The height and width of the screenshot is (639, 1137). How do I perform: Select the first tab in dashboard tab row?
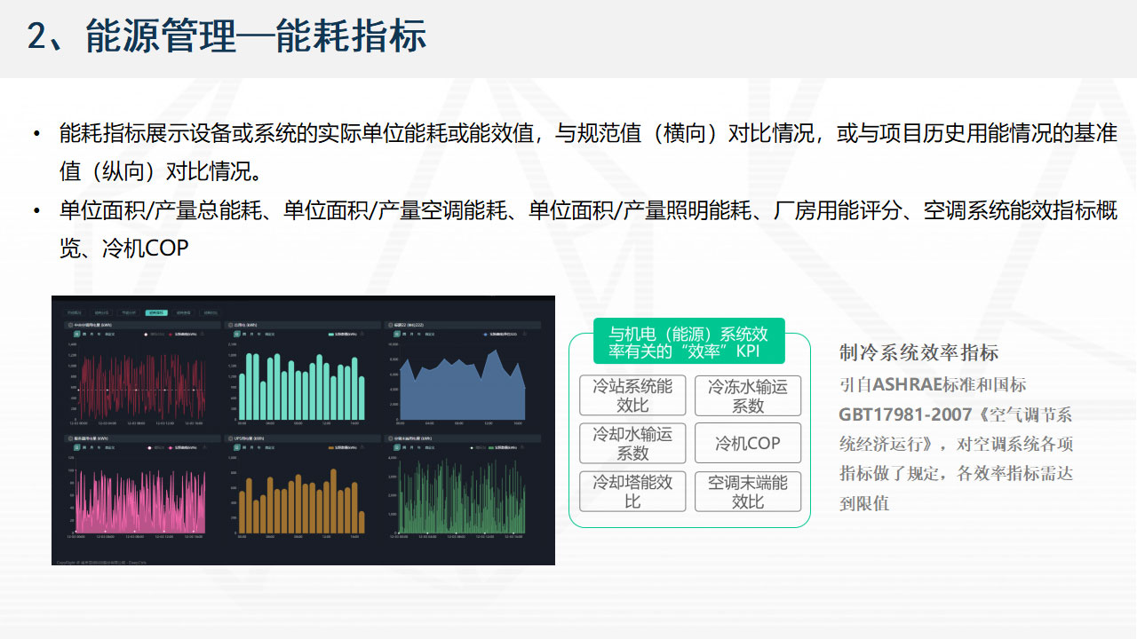click(75, 312)
